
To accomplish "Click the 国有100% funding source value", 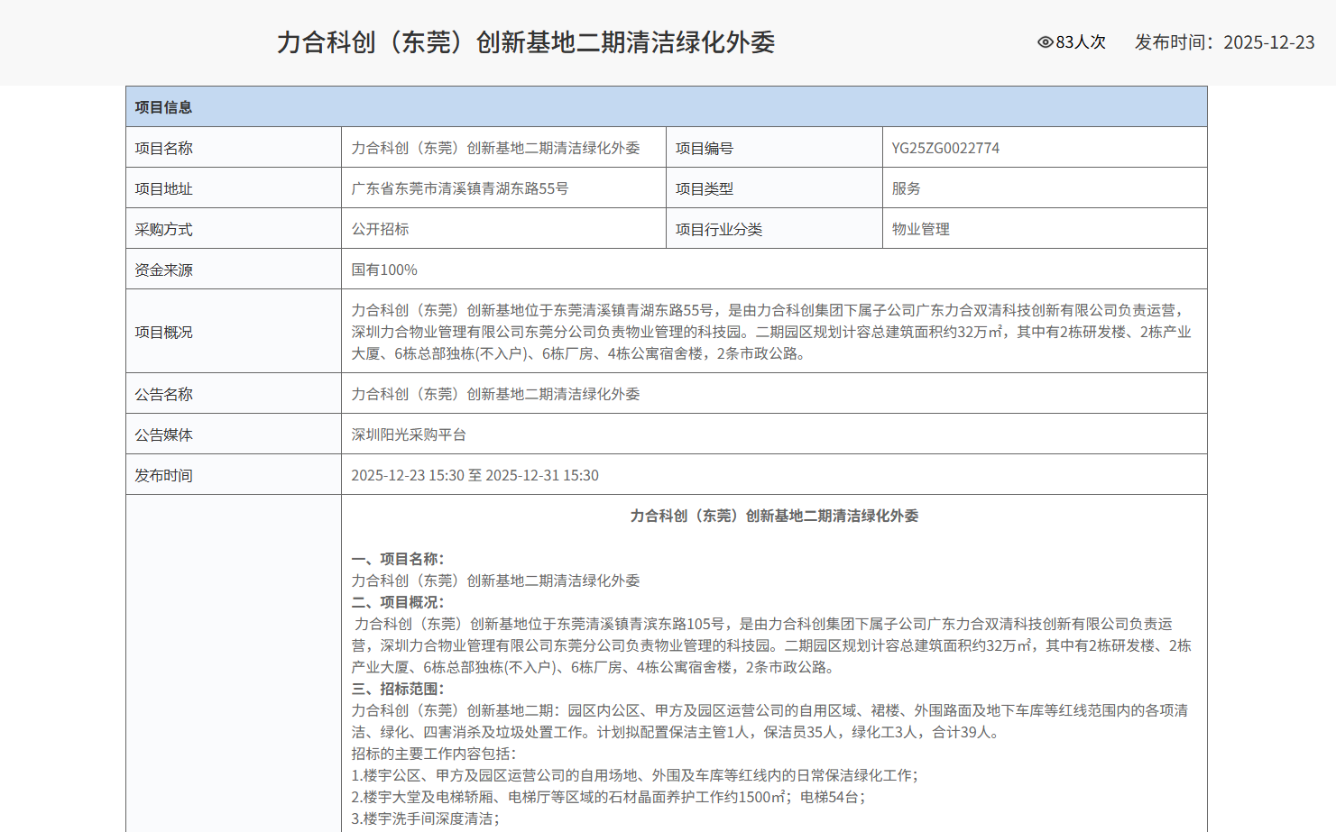I will click(384, 270).
